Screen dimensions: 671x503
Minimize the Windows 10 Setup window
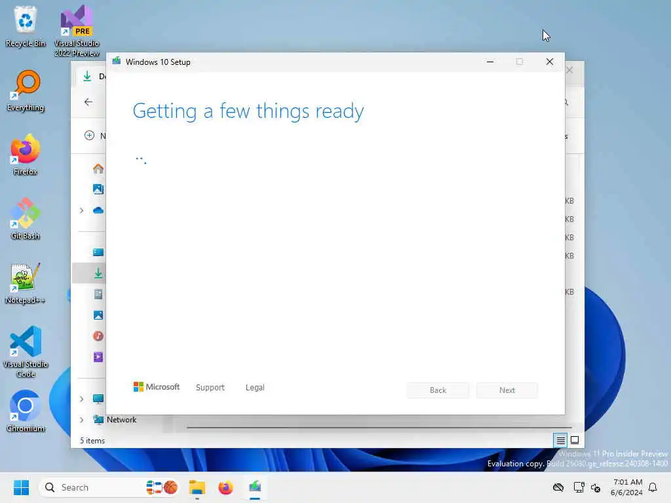pos(490,62)
